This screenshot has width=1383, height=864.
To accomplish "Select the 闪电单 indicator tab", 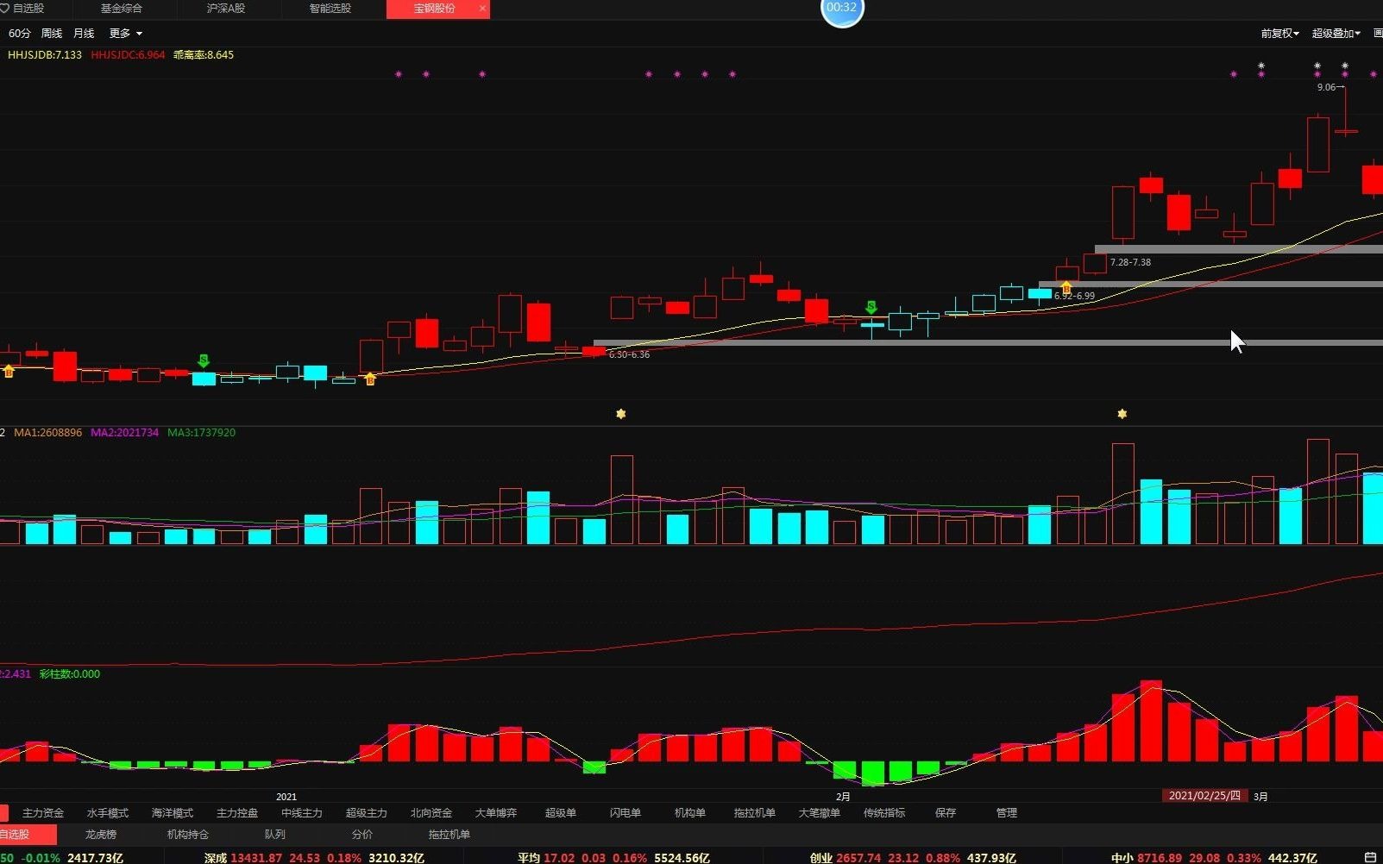I will coord(625,813).
